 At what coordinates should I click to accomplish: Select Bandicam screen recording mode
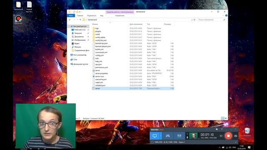click(x=155, y=136)
